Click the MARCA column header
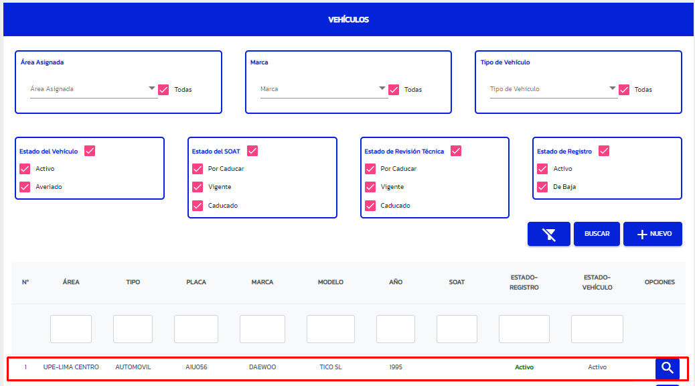 pyautogui.click(x=262, y=282)
